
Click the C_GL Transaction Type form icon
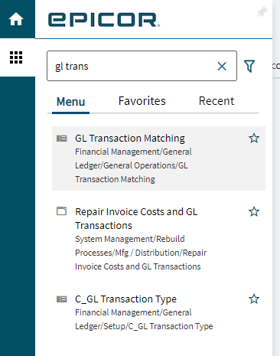(62, 299)
